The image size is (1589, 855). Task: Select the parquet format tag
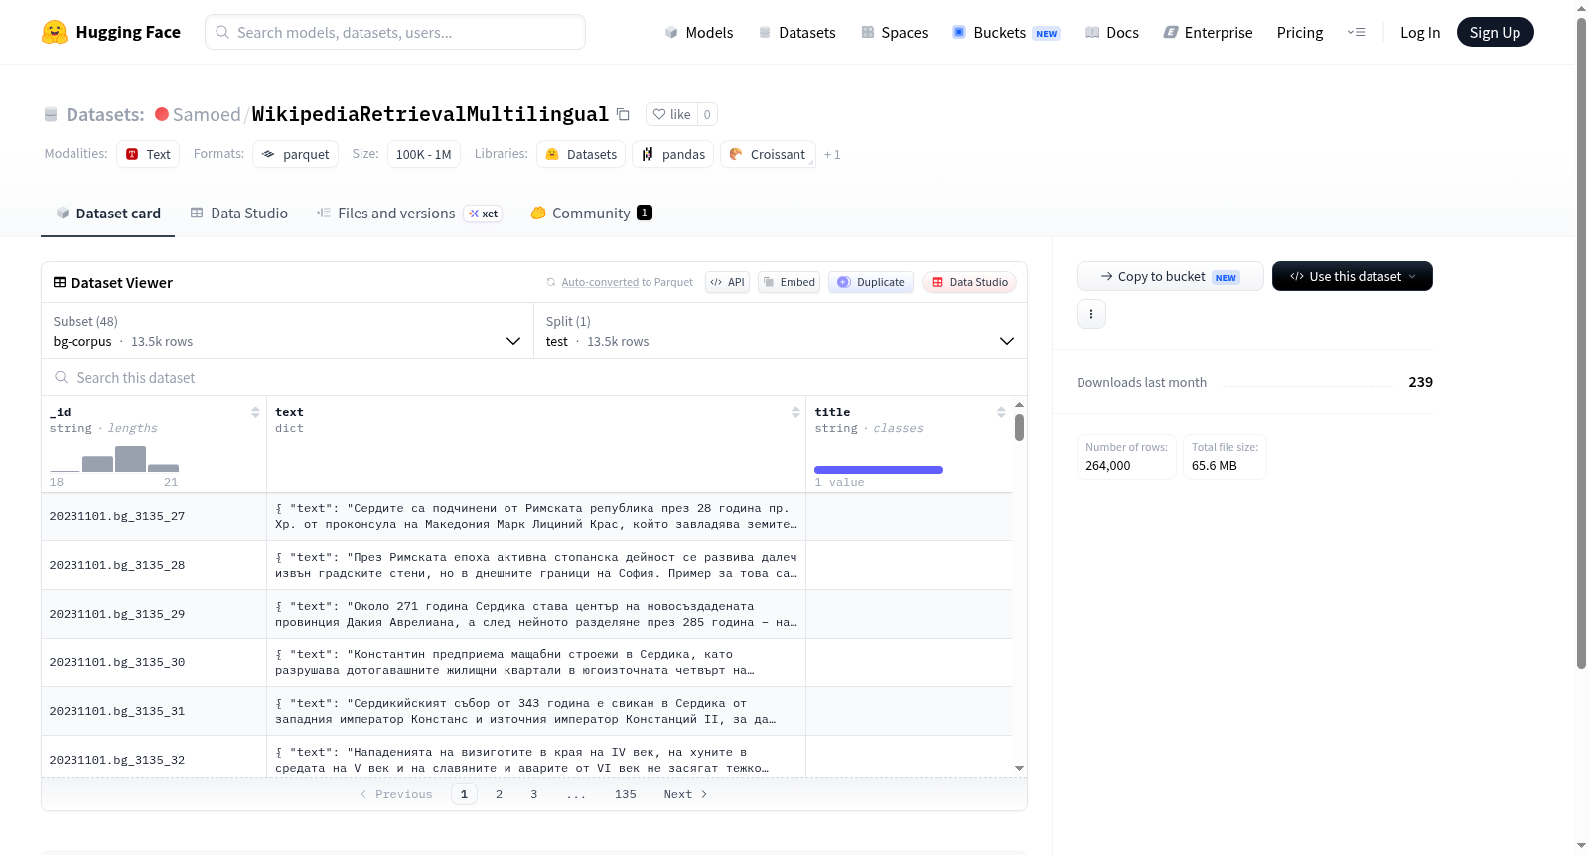295,154
